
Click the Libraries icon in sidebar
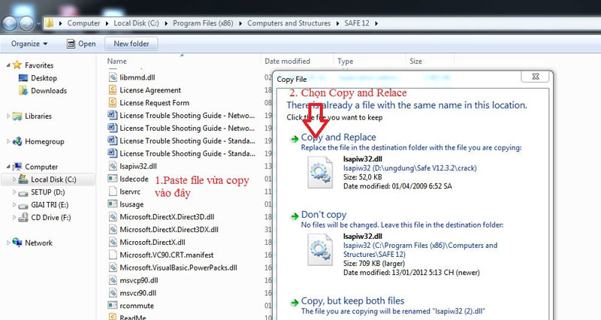(x=17, y=116)
